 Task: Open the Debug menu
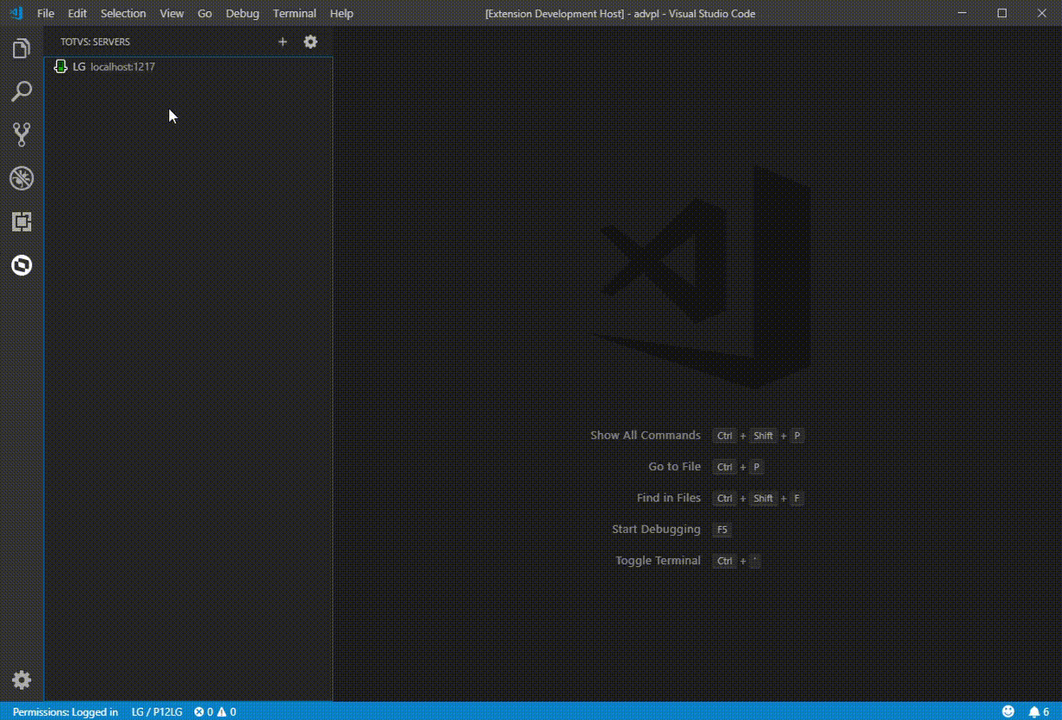[x=242, y=13]
